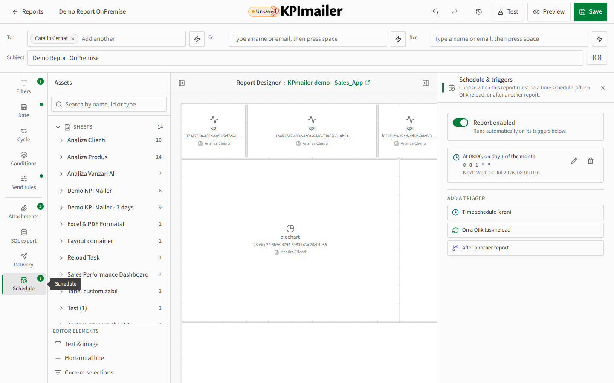The height and width of the screenshot is (383, 614).
Task: Click the Subject field
Action: click(x=305, y=58)
